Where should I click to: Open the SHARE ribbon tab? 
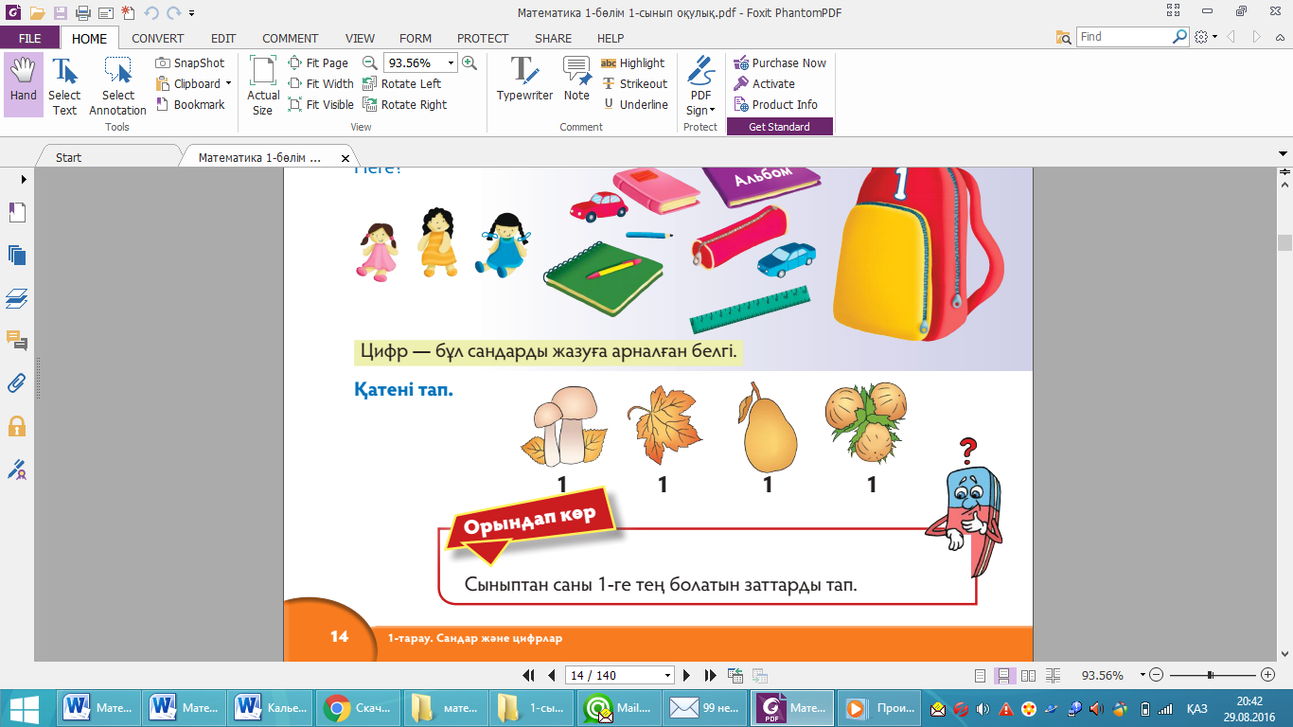tap(553, 38)
